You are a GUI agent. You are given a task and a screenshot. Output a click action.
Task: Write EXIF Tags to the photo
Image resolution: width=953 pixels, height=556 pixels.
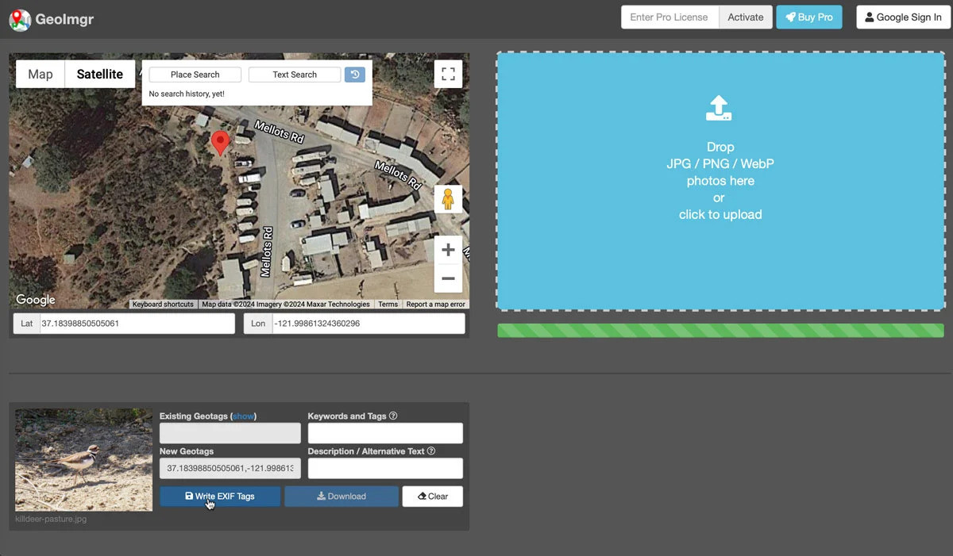(220, 497)
